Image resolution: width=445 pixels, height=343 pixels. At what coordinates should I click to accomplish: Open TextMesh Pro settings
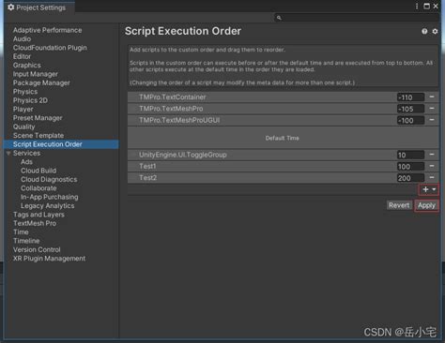pos(35,223)
